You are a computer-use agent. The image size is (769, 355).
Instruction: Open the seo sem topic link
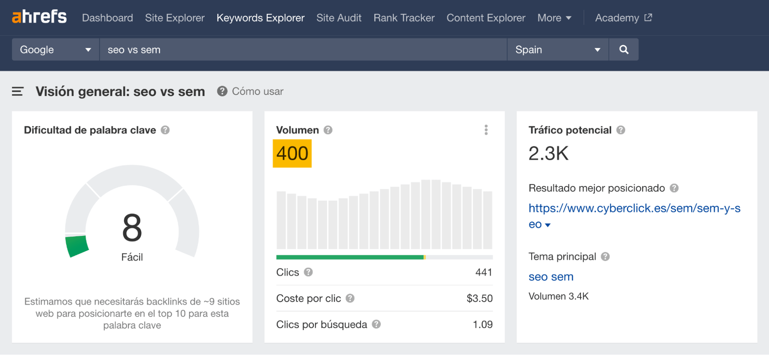point(551,276)
